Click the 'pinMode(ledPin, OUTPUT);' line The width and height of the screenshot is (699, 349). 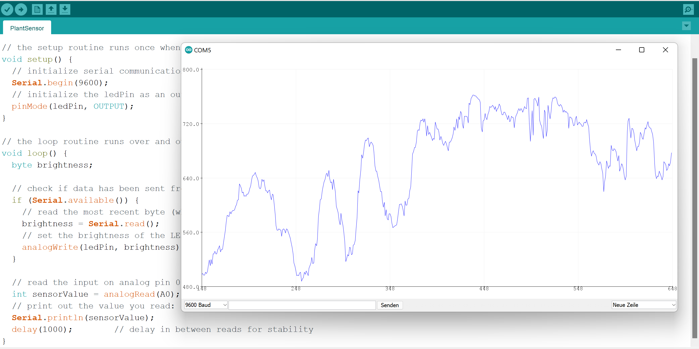tap(72, 106)
